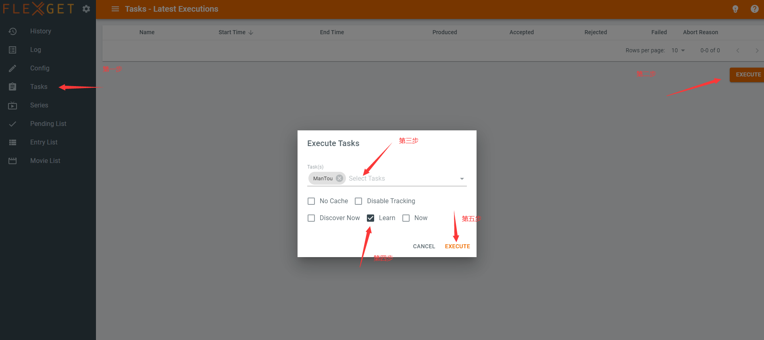
Task: Enable the Now checkbox
Action: [406, 218]
